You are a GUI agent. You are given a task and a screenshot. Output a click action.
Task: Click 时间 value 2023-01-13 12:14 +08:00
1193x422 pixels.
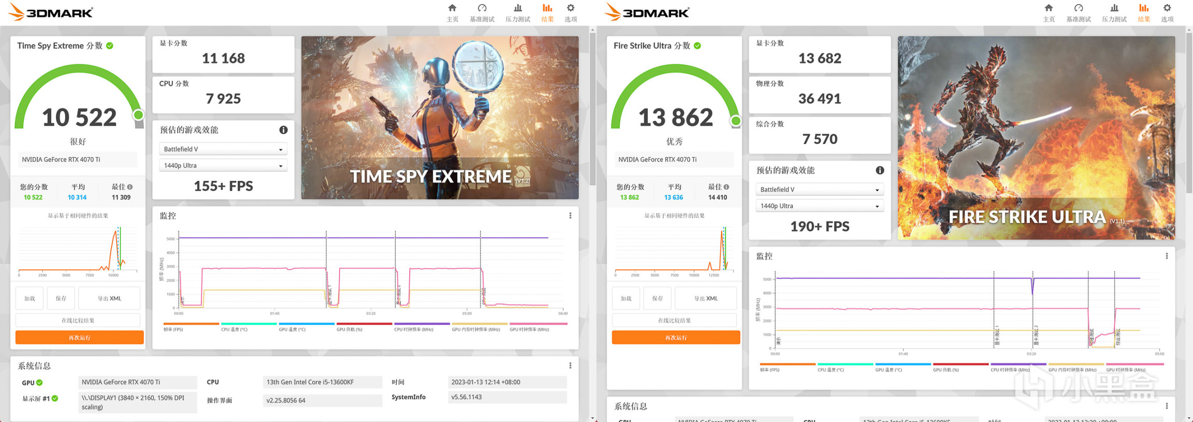[x=507, y=382]
